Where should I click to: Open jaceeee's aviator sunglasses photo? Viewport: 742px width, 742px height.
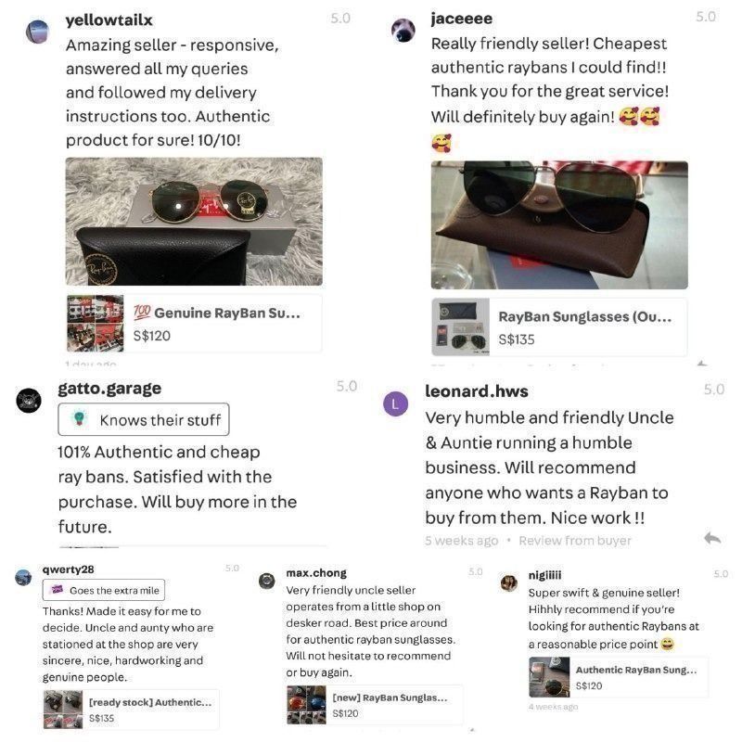point(559,224)
